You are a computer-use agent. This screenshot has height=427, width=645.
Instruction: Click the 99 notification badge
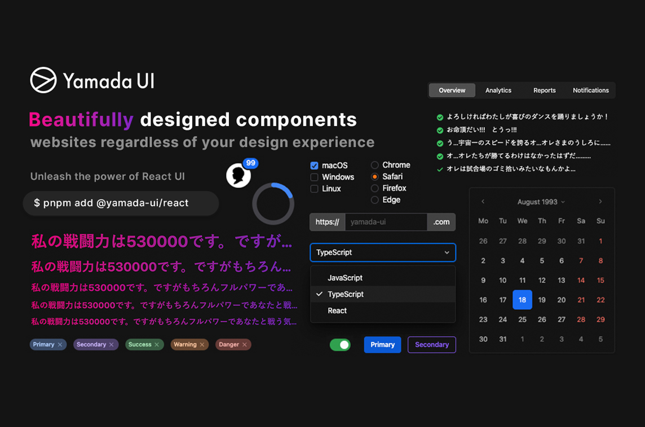250,163
